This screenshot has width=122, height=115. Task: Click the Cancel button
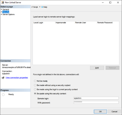click(114, 112)
